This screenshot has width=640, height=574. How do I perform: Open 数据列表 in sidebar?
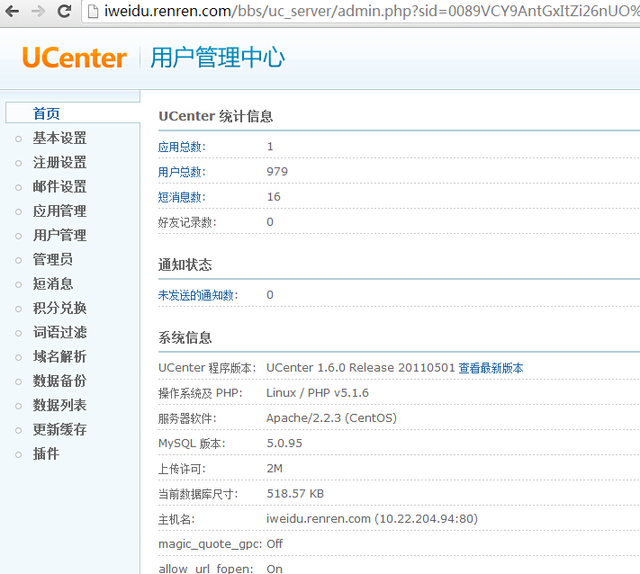pyautogui.click(x=59, y=405)
